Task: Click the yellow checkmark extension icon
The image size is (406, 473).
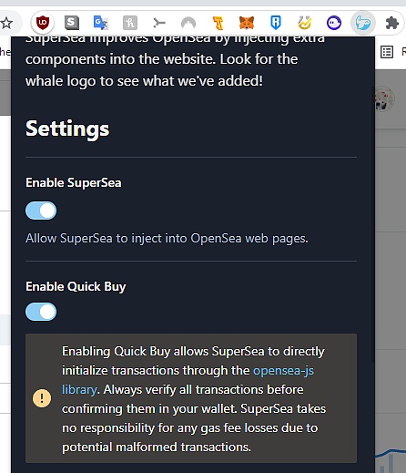Action: point(305,23)
